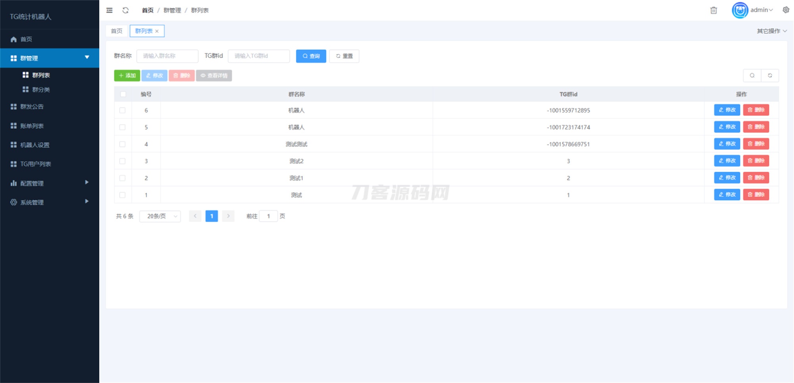
Task: Check the select-all checkbox in table header
Action: click(123, 94)
